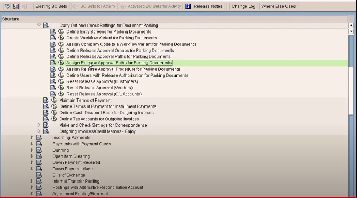The width and height of the screenshot is (357, 198).
Task: Open documentation icon for Dunning
Action: (40, 150)
